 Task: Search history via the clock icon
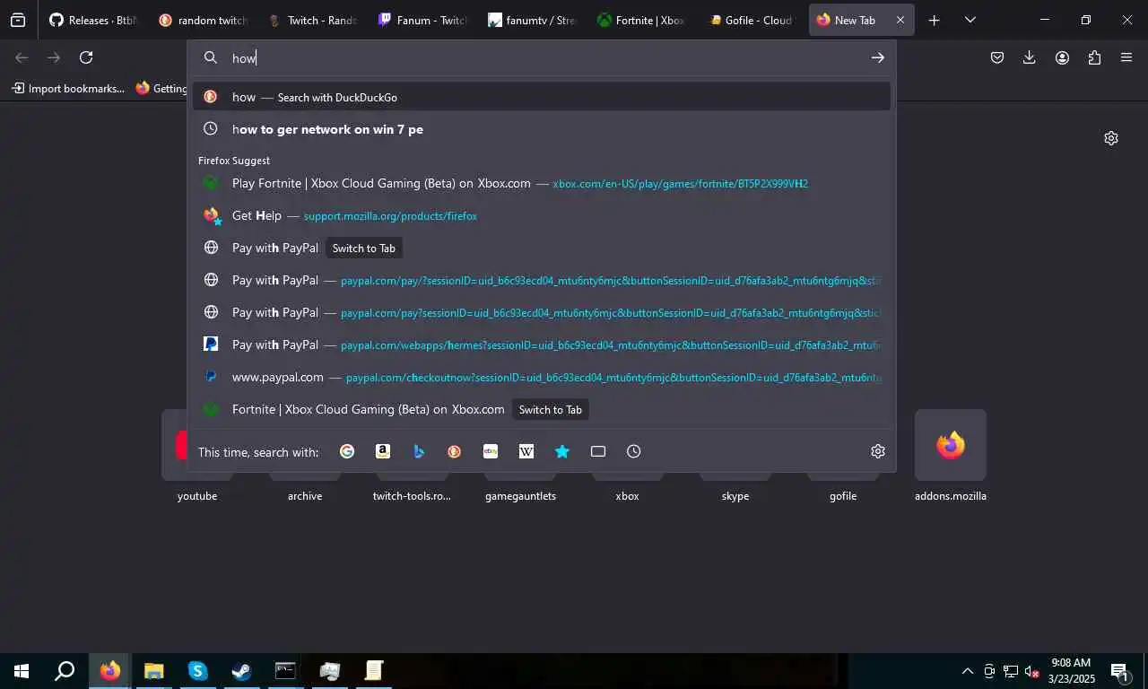pos(634,451)
